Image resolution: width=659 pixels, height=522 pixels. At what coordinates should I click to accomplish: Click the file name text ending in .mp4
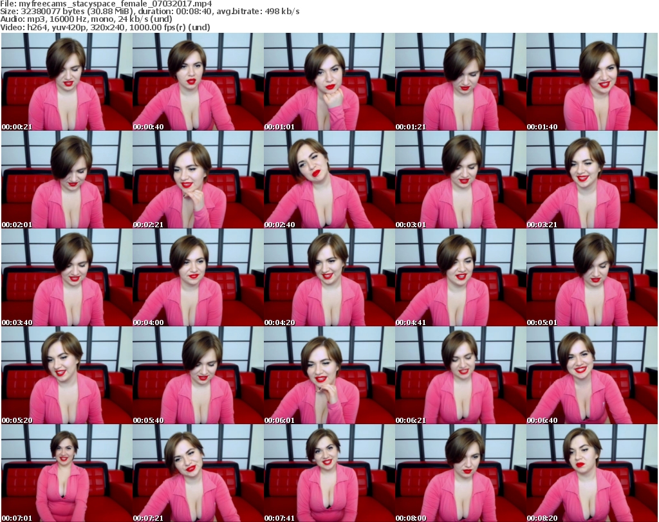point(116,4)
